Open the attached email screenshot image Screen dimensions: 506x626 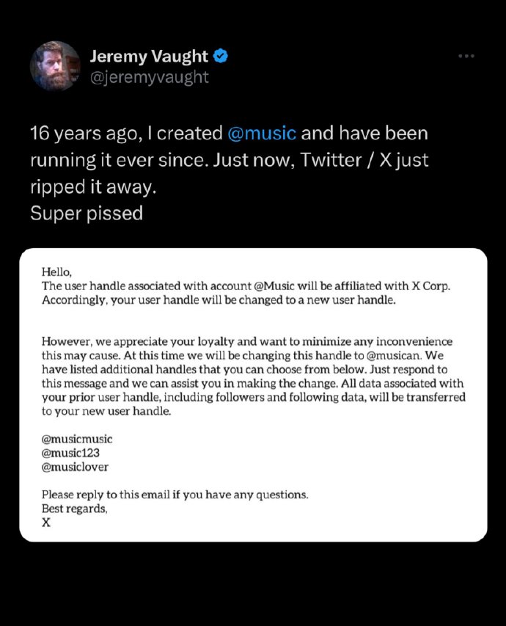tap(253, 395)
